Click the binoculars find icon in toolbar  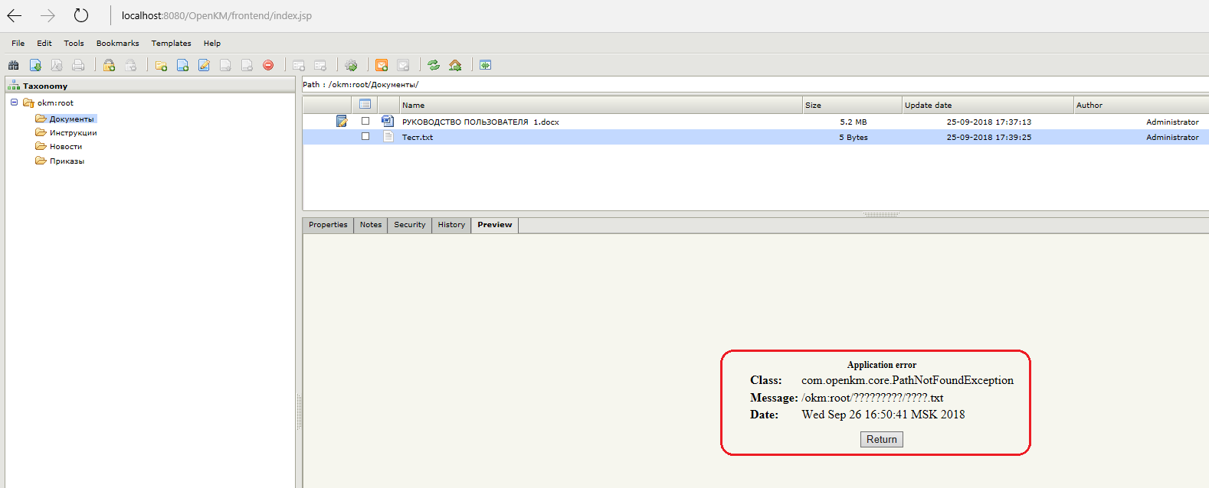[x=14, y=66]
